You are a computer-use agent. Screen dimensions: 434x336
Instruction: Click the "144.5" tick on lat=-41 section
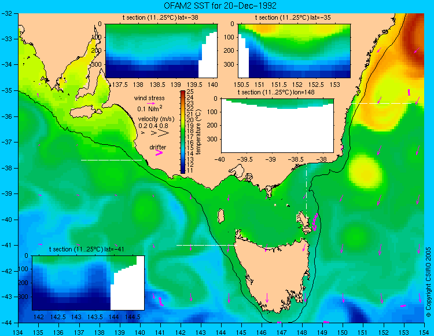coord(133,317)
